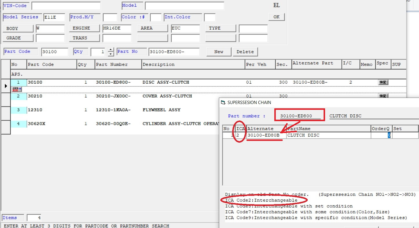The width and height of the screenshot is (419, 228).
Task: Open the AREA selection button
Action: tap(152, 28)
